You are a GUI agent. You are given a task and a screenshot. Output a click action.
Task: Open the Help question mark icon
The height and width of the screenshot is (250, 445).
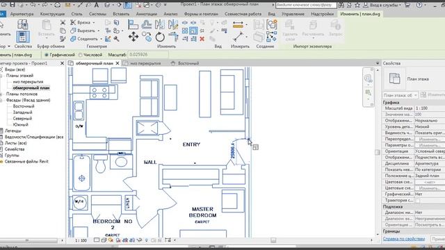click(x=419, y=5)
